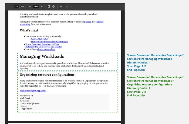Open the HorizontalPodAutoscaler Walkthrough link
The width and height of the screenshot is (189, 124).
click(49, 42)
